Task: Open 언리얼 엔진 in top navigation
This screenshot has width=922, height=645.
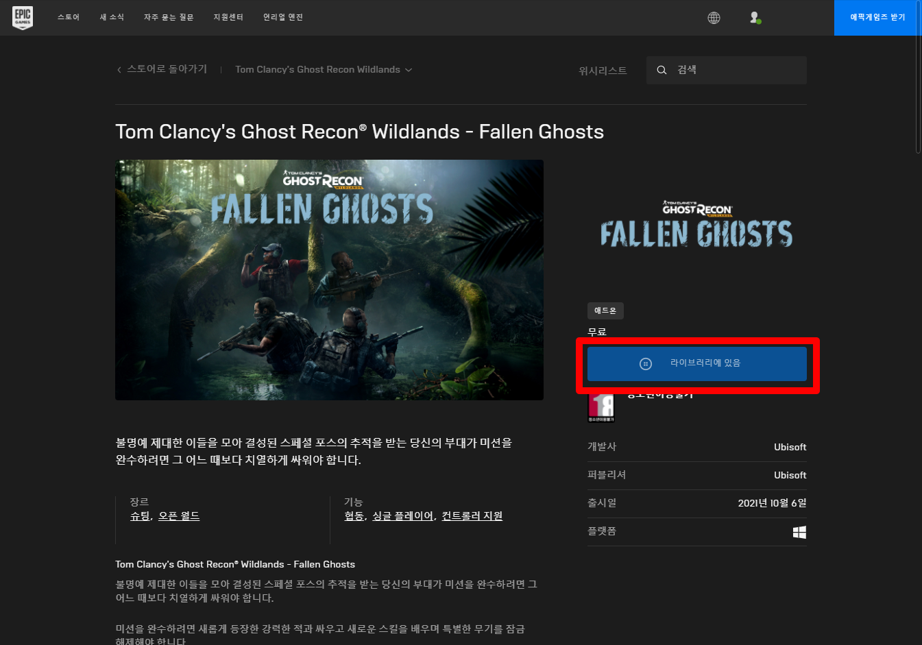Action: 283,17
